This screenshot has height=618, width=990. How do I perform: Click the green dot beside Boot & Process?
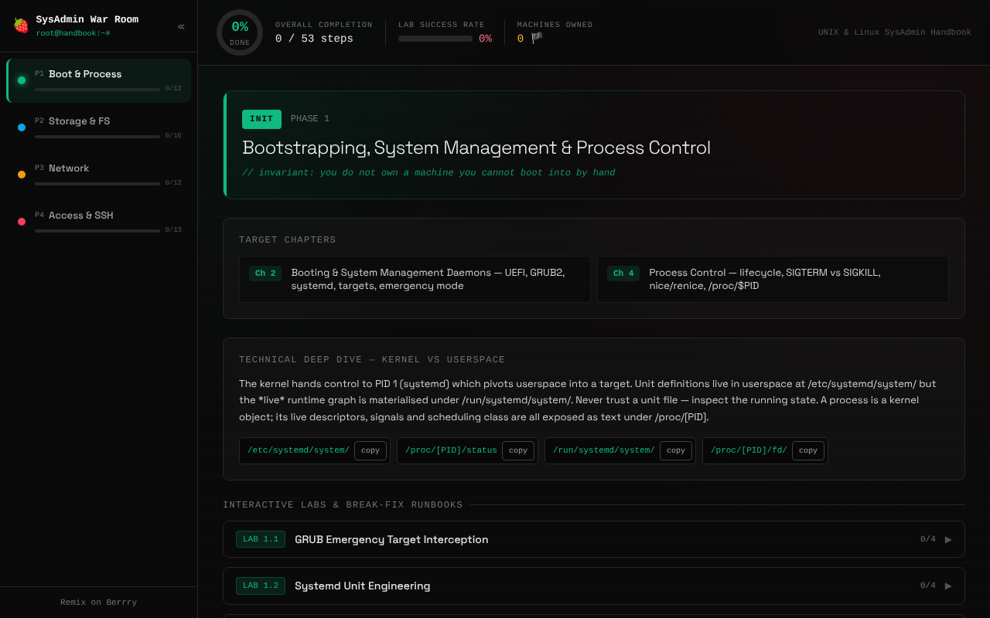(22, 80)
